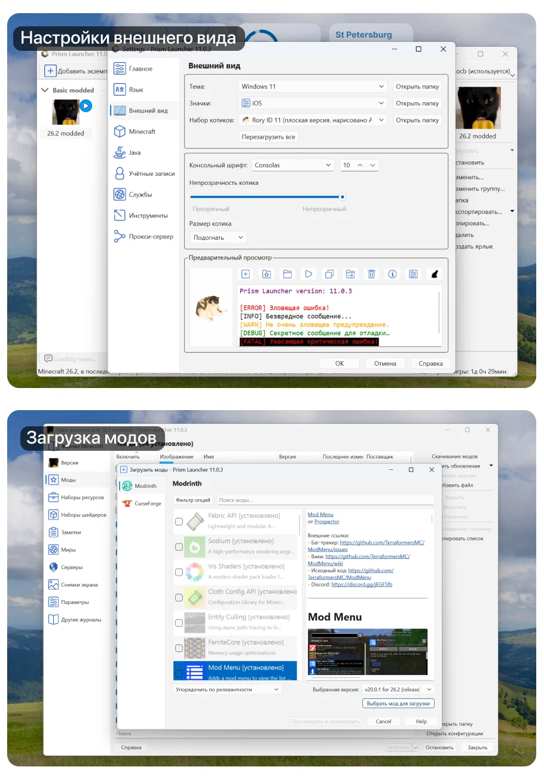Click the settings sliders icon in preview toolbar

(413, 274)
